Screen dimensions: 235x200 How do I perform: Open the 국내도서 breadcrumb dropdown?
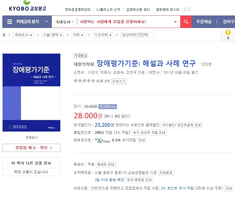click(x=24, y=35)
